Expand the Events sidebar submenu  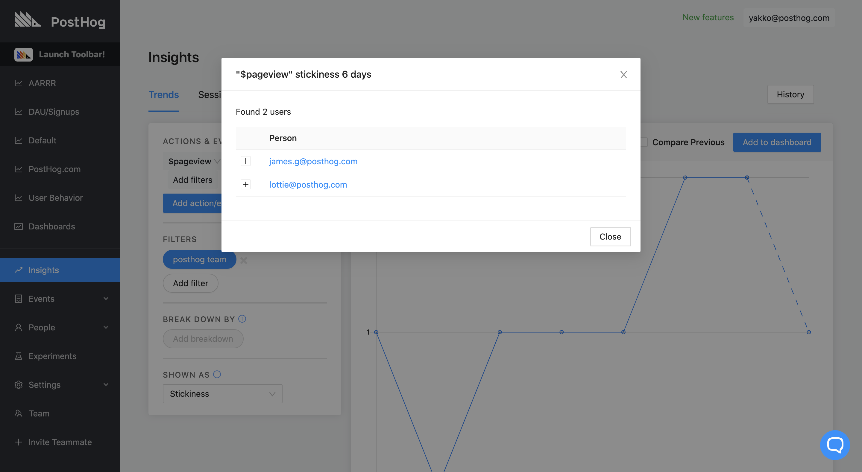tap(106, 299)
